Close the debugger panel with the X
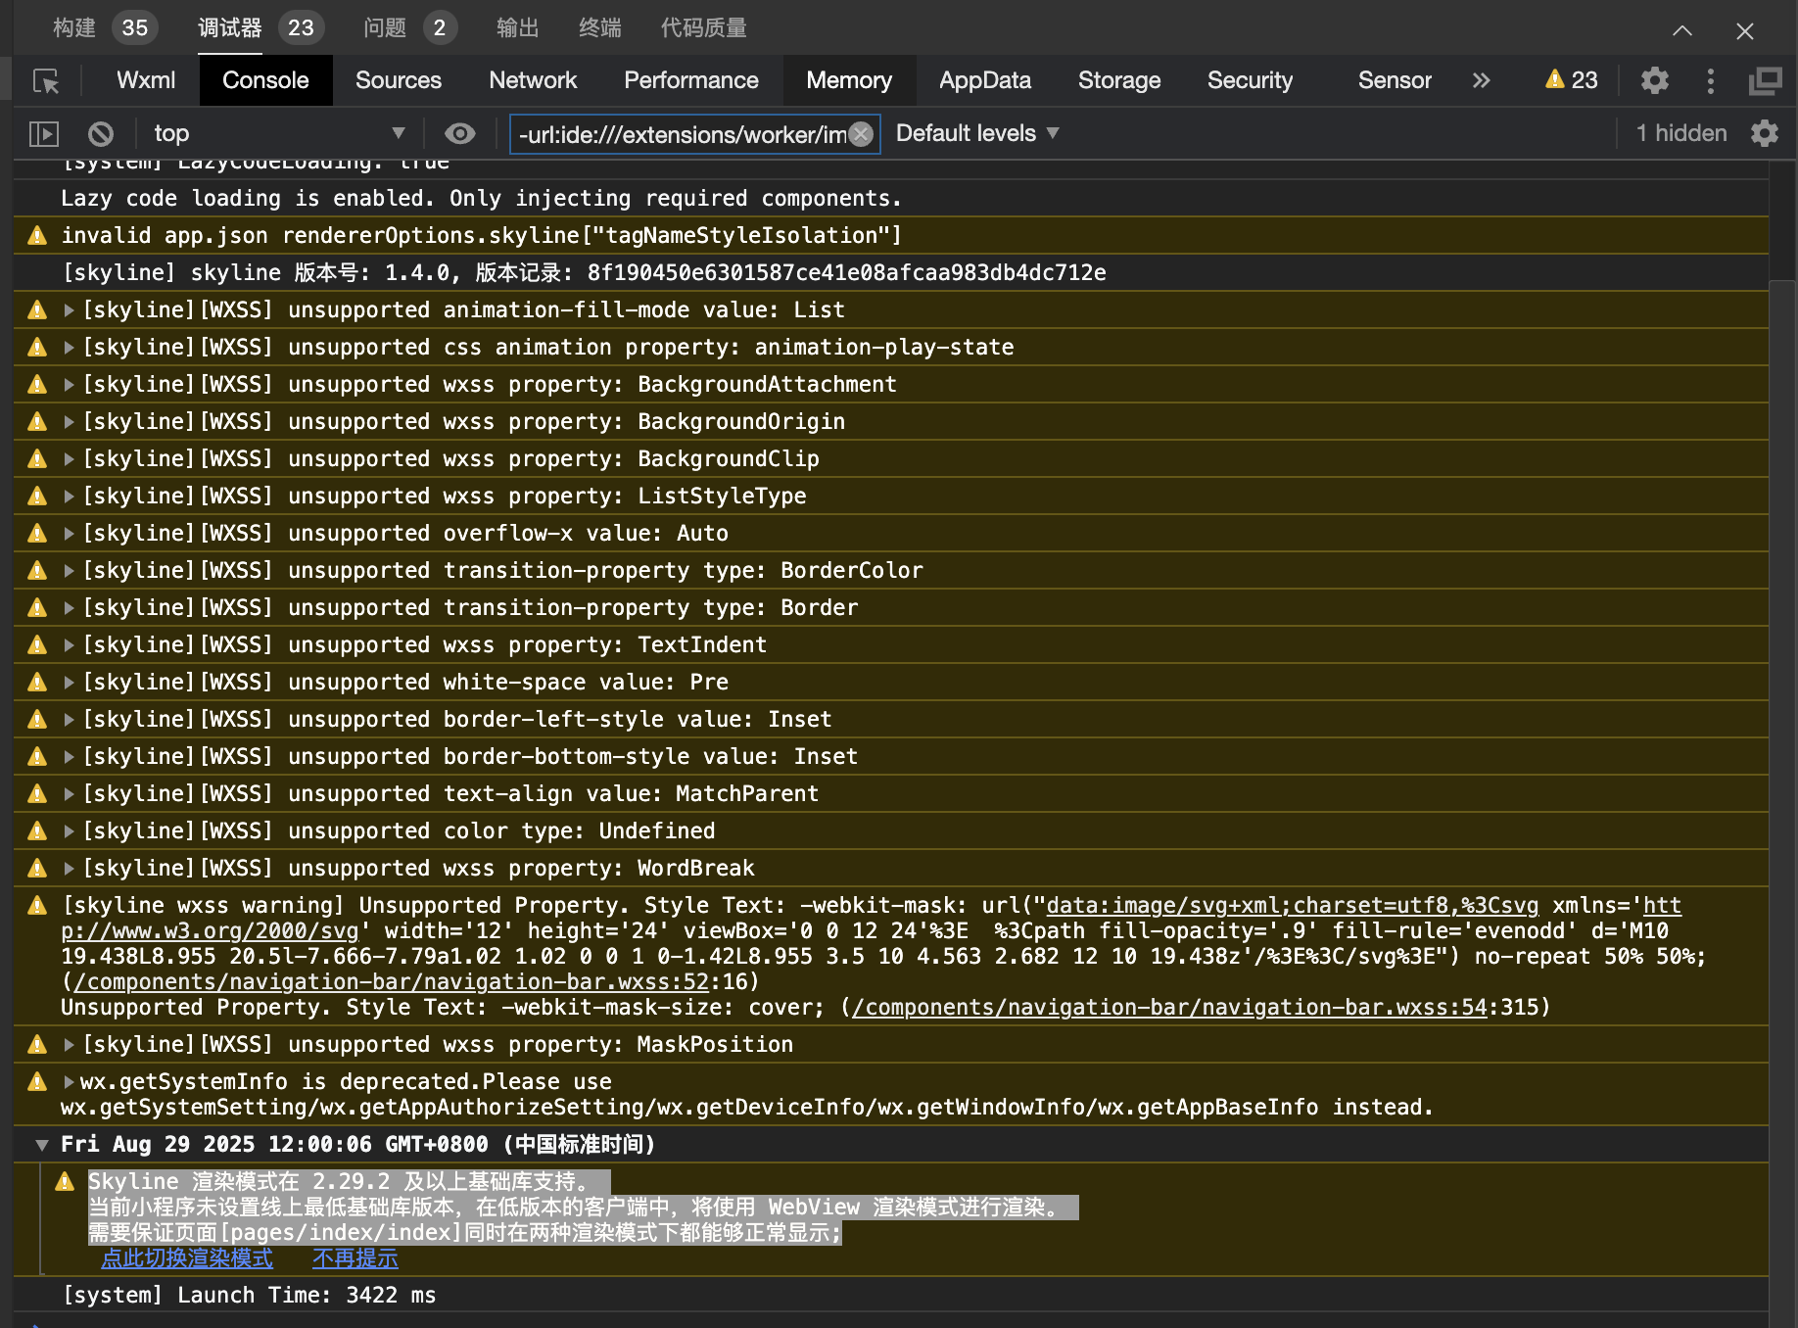This screenshot has height=1328, width=1798. pos(1744,30)
